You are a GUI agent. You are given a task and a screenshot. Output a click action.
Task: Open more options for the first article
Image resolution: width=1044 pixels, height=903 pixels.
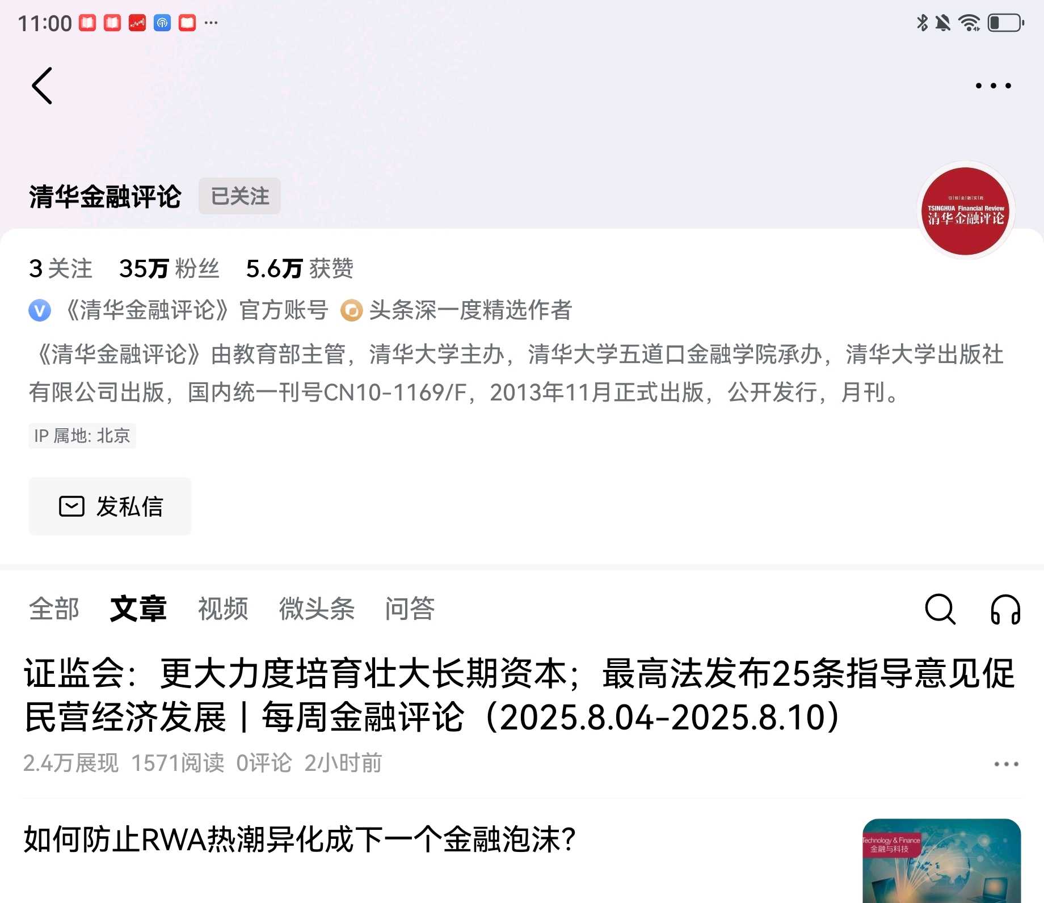(1006, 764)
